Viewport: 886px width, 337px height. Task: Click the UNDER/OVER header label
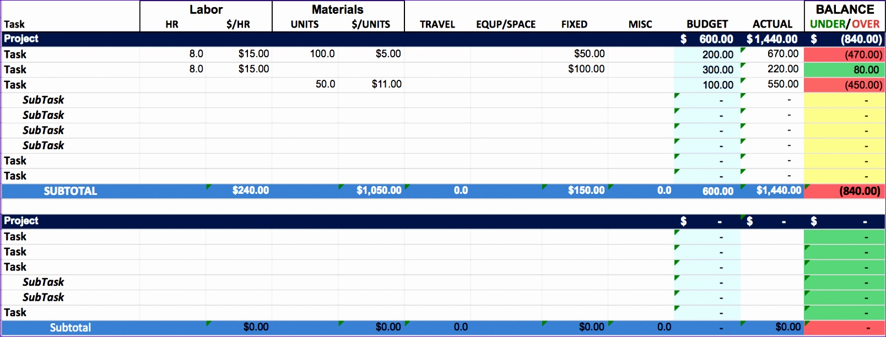tap(845, 24)
